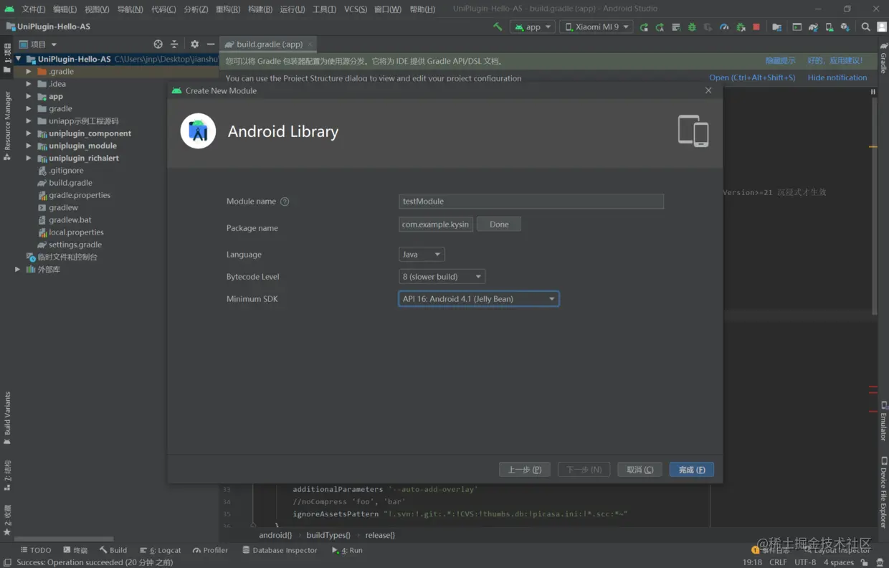889x568 pixels.
Task: Click the SDK Manager cube icon
Action: pos(845,27)
